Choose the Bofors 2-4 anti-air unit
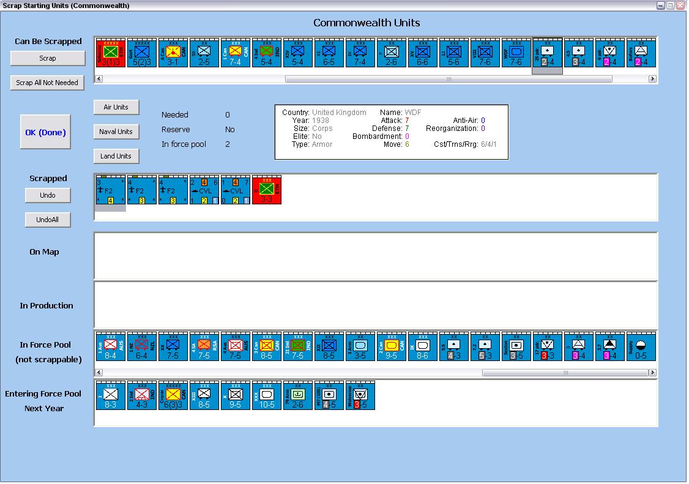 click(641, 53)
